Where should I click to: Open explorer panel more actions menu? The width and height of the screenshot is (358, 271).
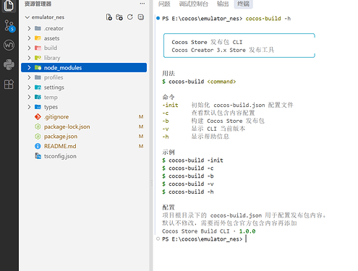(142, 4)
